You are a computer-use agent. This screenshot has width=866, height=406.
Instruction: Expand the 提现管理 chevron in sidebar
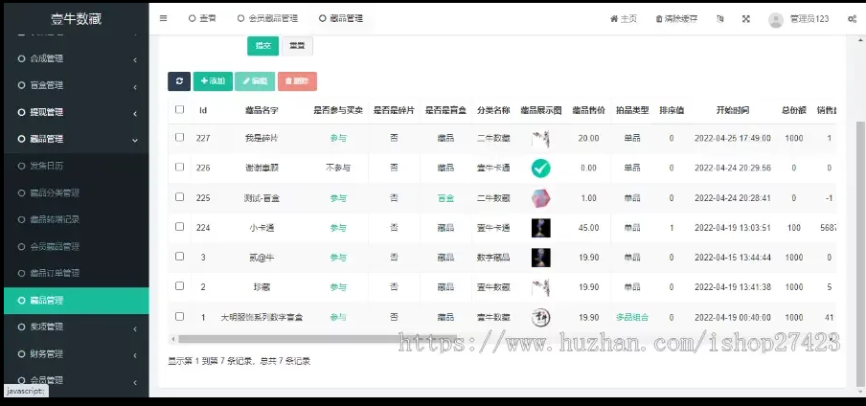pyautogui.click(x=135, y=113)
